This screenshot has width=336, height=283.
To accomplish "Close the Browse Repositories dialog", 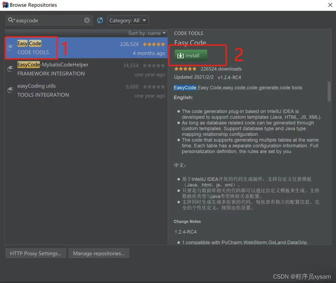I will (330, 5).
